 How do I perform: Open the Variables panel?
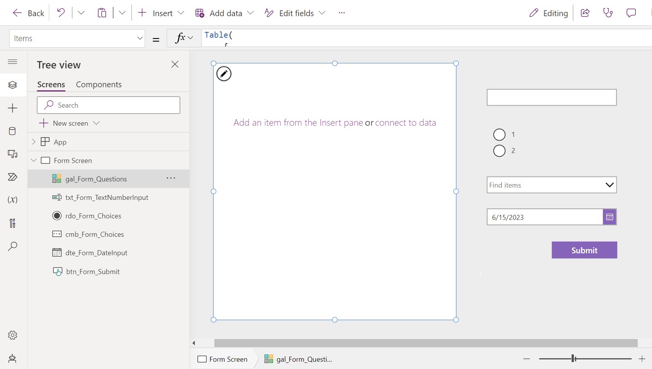click(x=13, y=200)
